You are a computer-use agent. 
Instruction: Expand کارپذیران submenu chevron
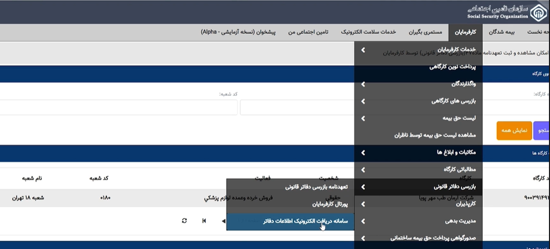click(x=363, y=204)
